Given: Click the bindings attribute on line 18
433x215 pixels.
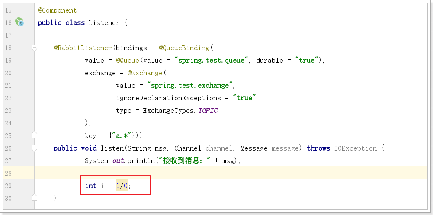Looking at the screenshot, I should pyautogui.click(x=132, y=48).
